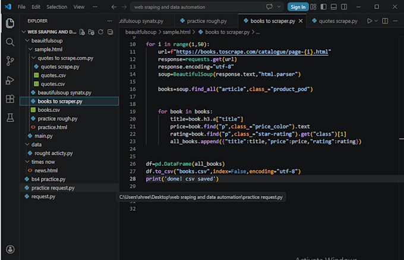Run the Python file
The width and height of the screenshot is (404, 260).
point(370,21)
